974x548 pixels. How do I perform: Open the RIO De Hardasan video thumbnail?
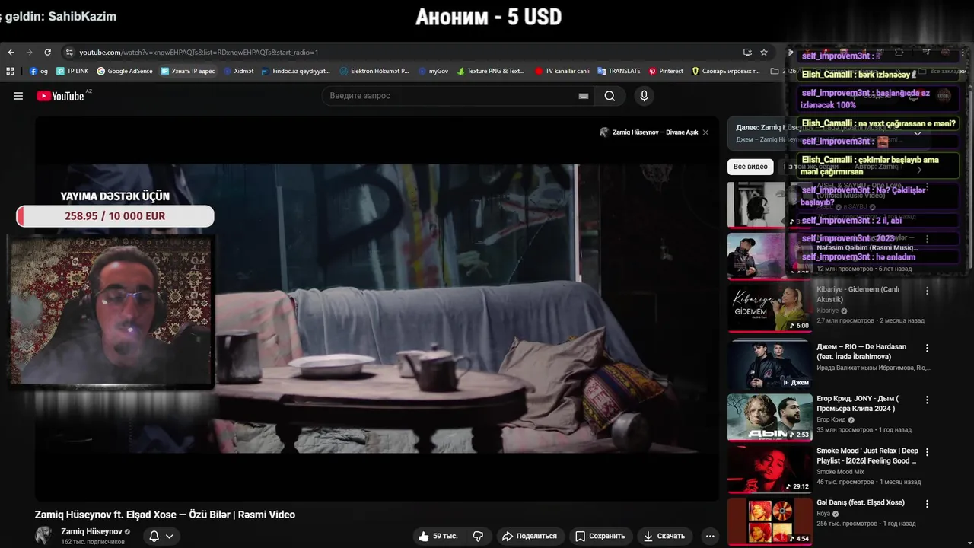(x=769, y=365)
